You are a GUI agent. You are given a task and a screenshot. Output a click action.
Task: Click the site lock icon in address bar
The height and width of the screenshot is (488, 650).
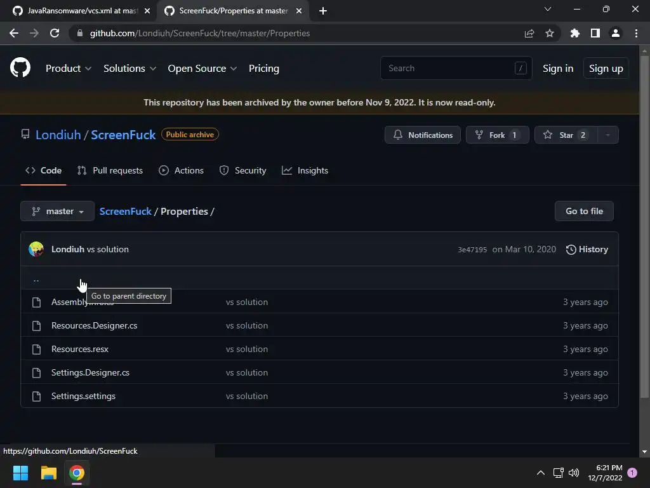[x=79, y=33]
